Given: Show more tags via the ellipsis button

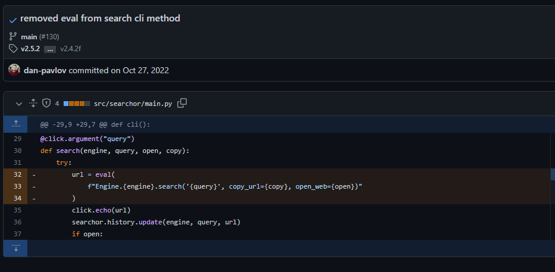Looking at the screenshot, I should (50, 49).
